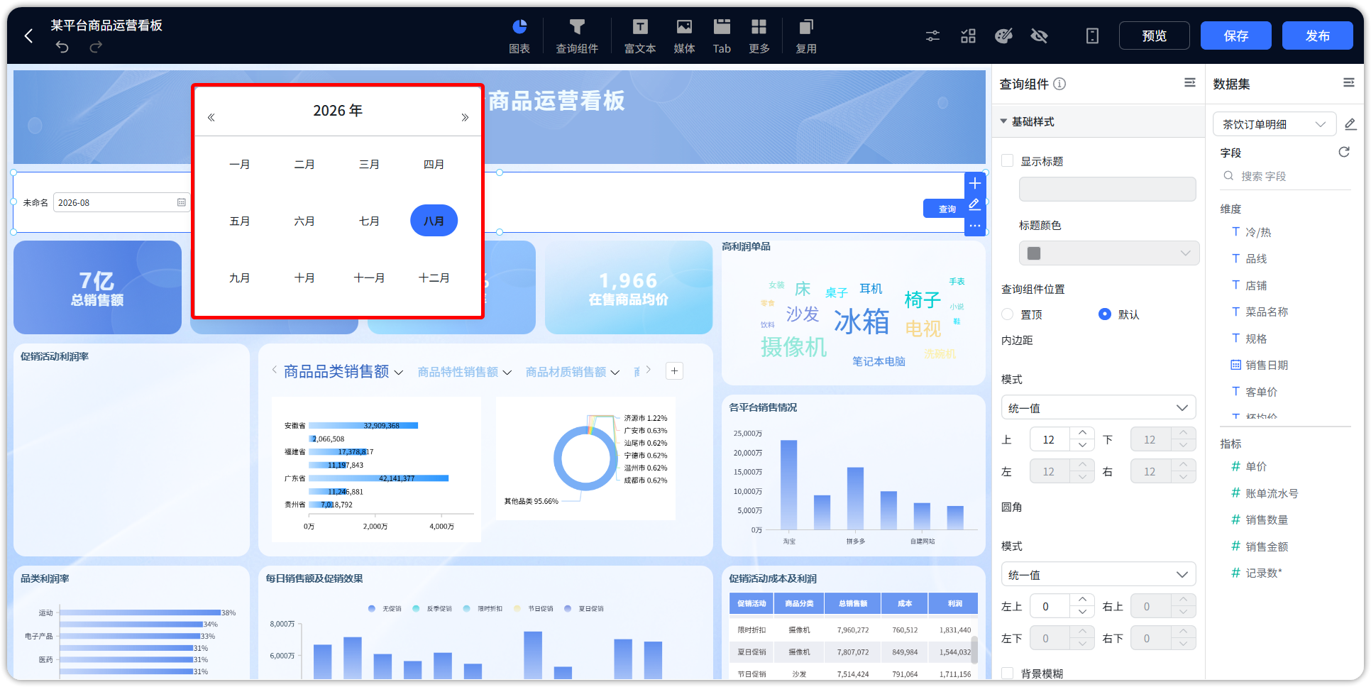Open the 茶饮订单明细 dataset dropdown
1371x687 pixels.
tap(1274, 124)
